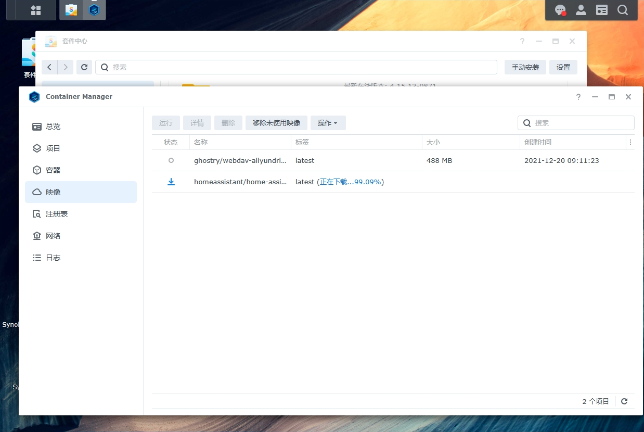Click the status circle of ghostry image
The height and width of the screenshot is (432, 644).
[x=171, y=160]
